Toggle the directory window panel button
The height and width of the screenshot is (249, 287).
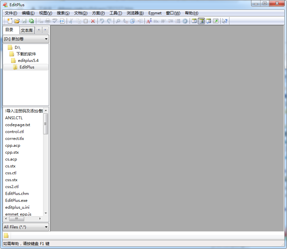(x=201, y=21)
